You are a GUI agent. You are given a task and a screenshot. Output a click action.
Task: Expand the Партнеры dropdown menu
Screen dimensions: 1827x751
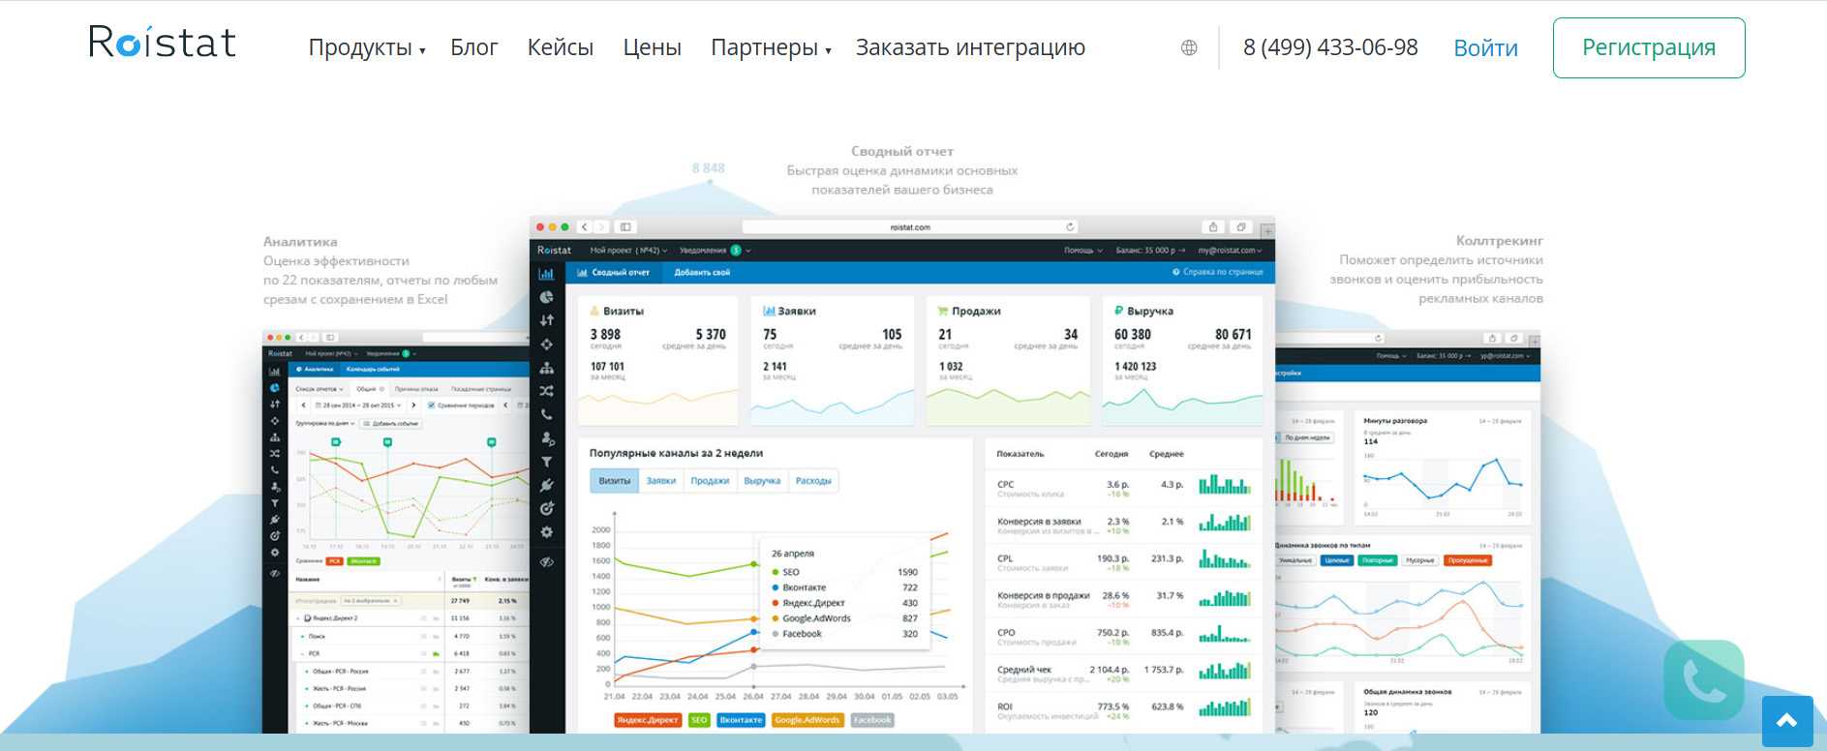[x=771, y=47]
